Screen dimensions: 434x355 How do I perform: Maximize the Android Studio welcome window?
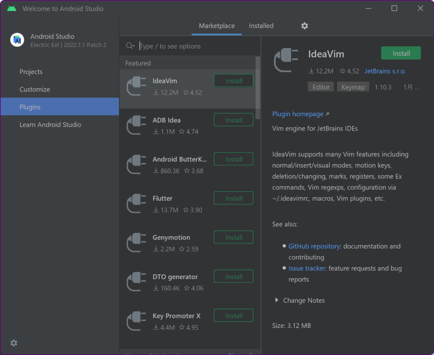pyautogui.click(x=395, y=8)
